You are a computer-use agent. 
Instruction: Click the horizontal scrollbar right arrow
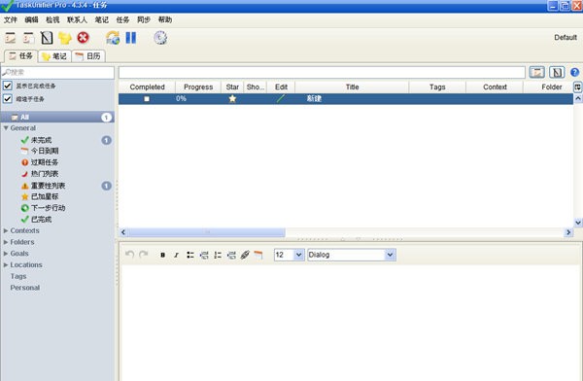(568, 232)
